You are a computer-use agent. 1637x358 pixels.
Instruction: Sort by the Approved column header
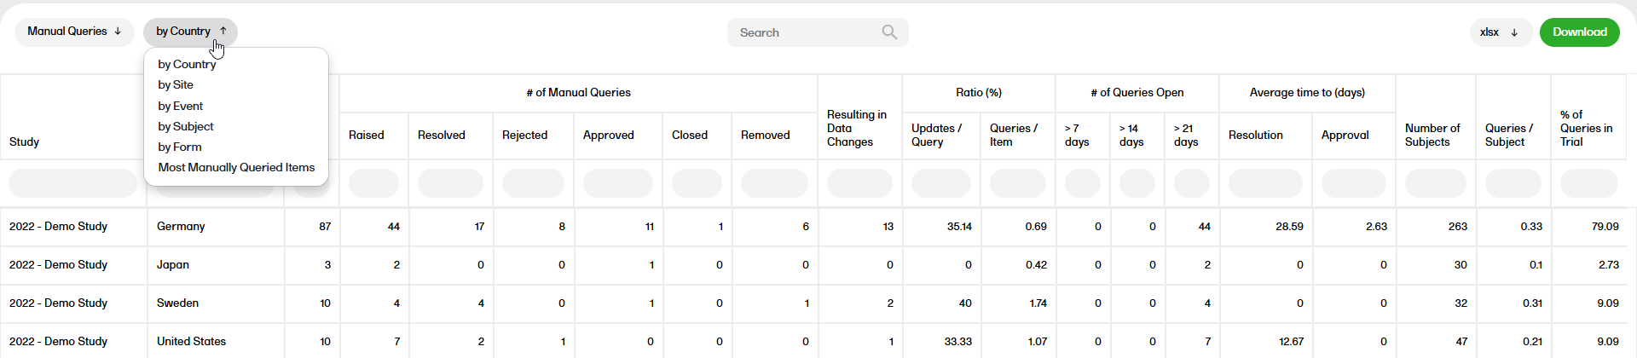[x=608, y=136]
